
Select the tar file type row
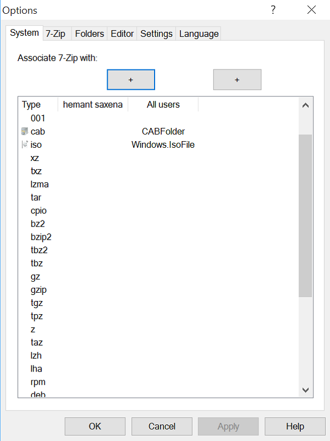click(36, 197)
